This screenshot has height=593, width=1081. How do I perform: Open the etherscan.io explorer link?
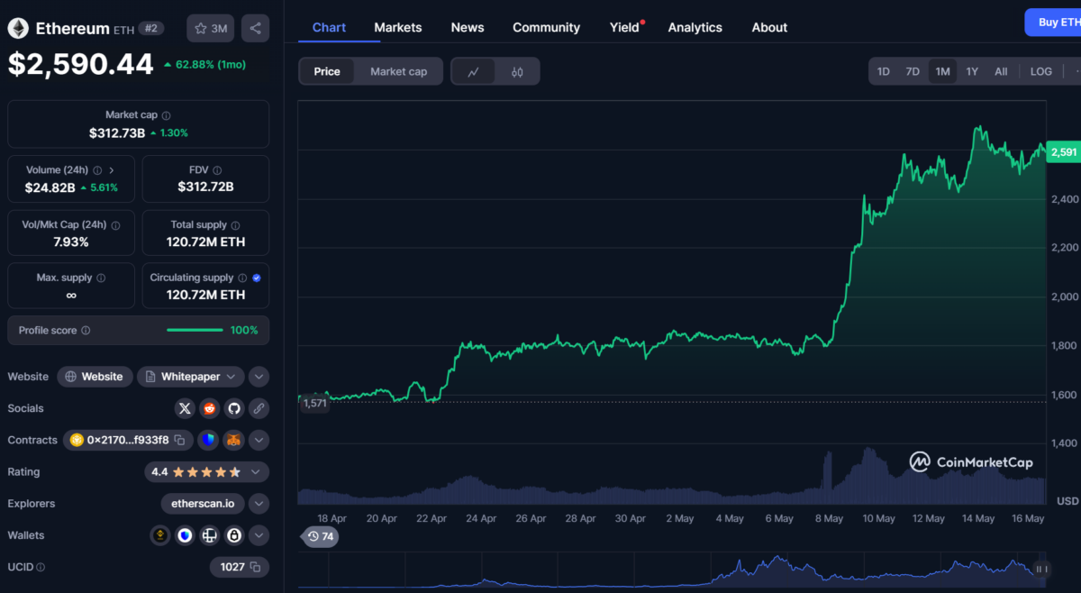click(203, 504)
